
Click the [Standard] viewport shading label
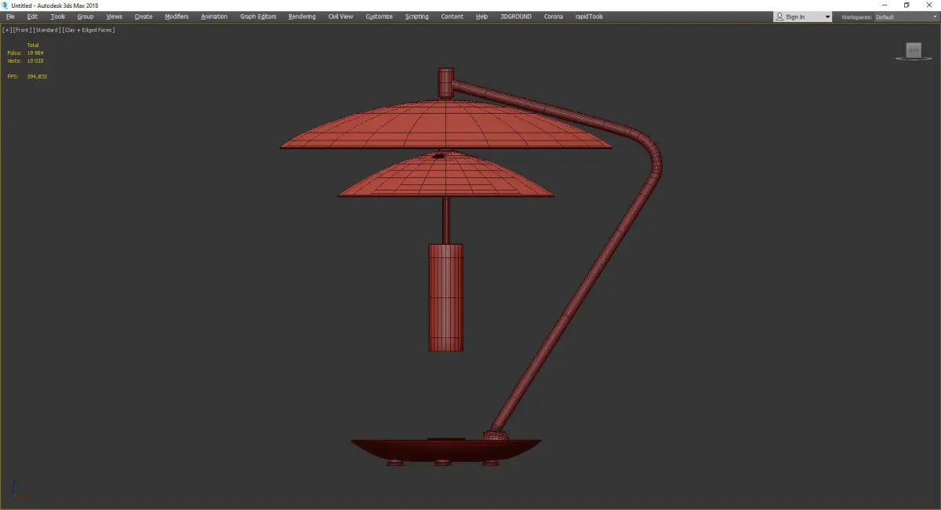(47, 30)
